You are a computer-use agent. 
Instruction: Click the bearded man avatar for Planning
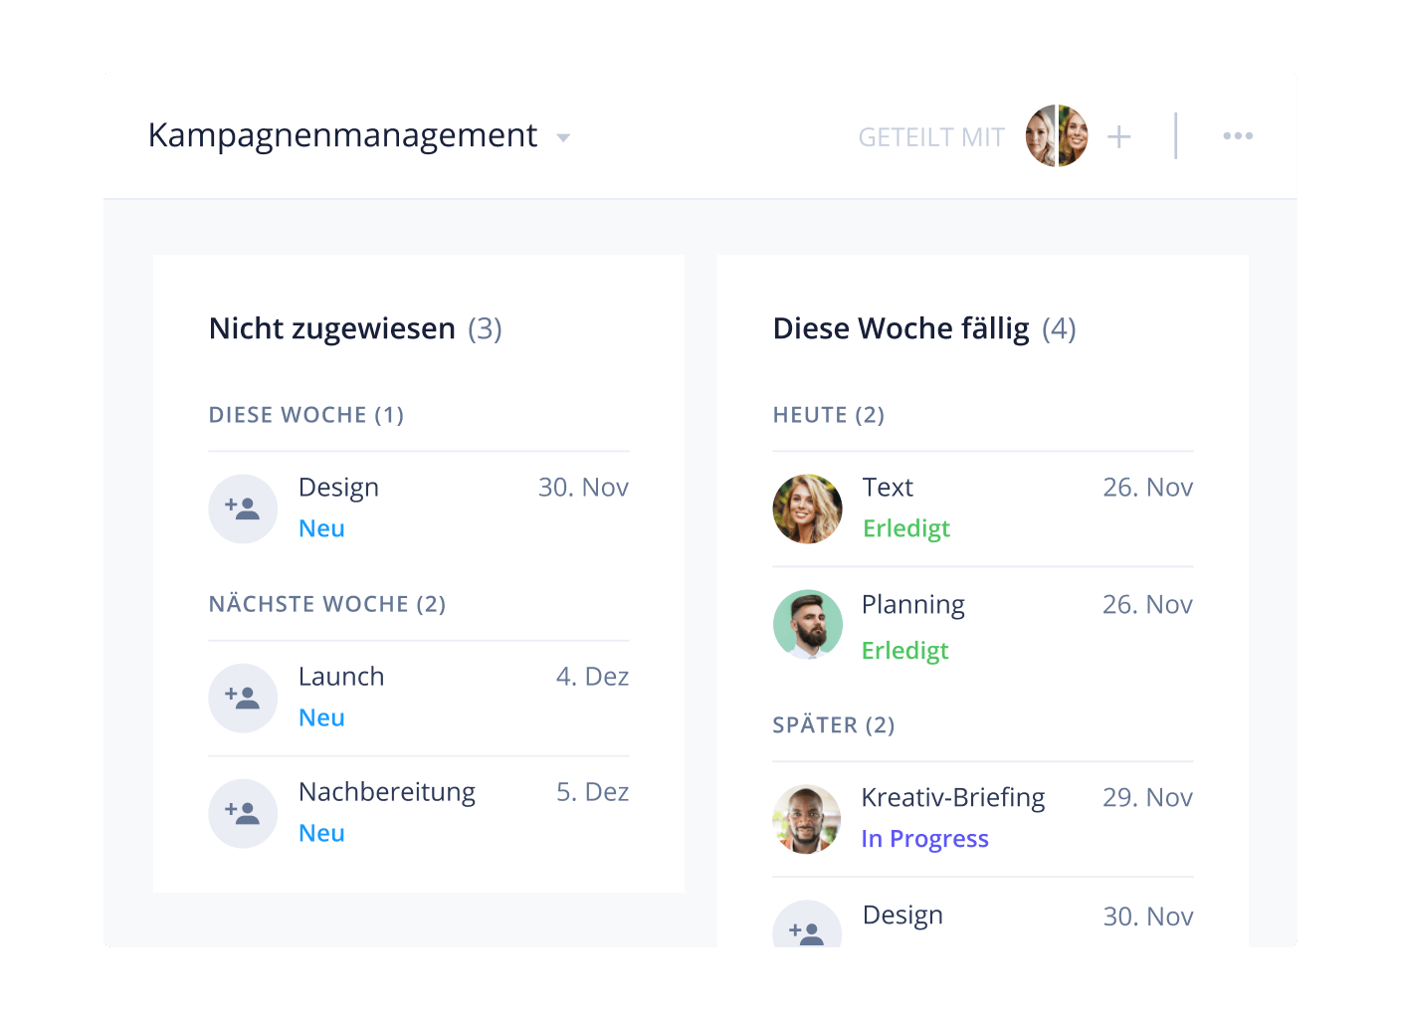pyautogui.click(x=807, y=625)
